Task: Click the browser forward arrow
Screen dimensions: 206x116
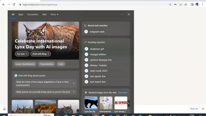Action: (x=9, y=5)
